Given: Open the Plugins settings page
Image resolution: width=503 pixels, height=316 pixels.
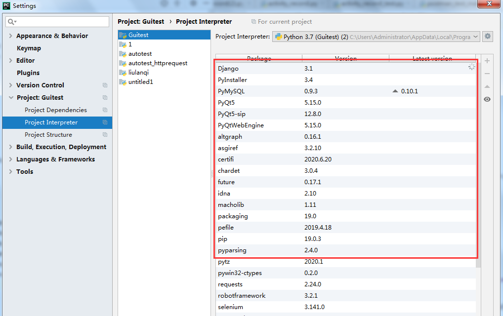Looking at the screenshot, I should (28, 73).
